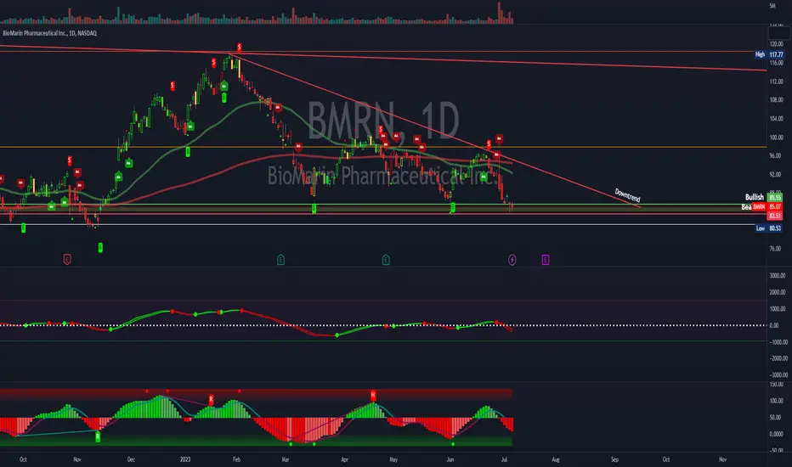Click the 120.00 price axis label
Screen dimensions: 792x467
coord(777,44)
